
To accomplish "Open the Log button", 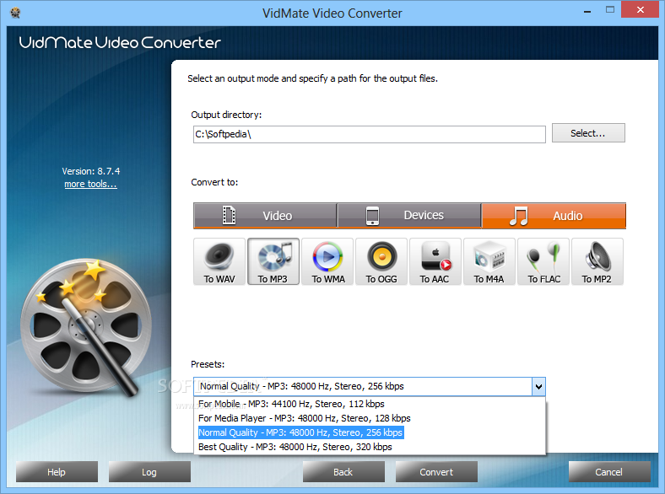I will [x=149, y=472].
